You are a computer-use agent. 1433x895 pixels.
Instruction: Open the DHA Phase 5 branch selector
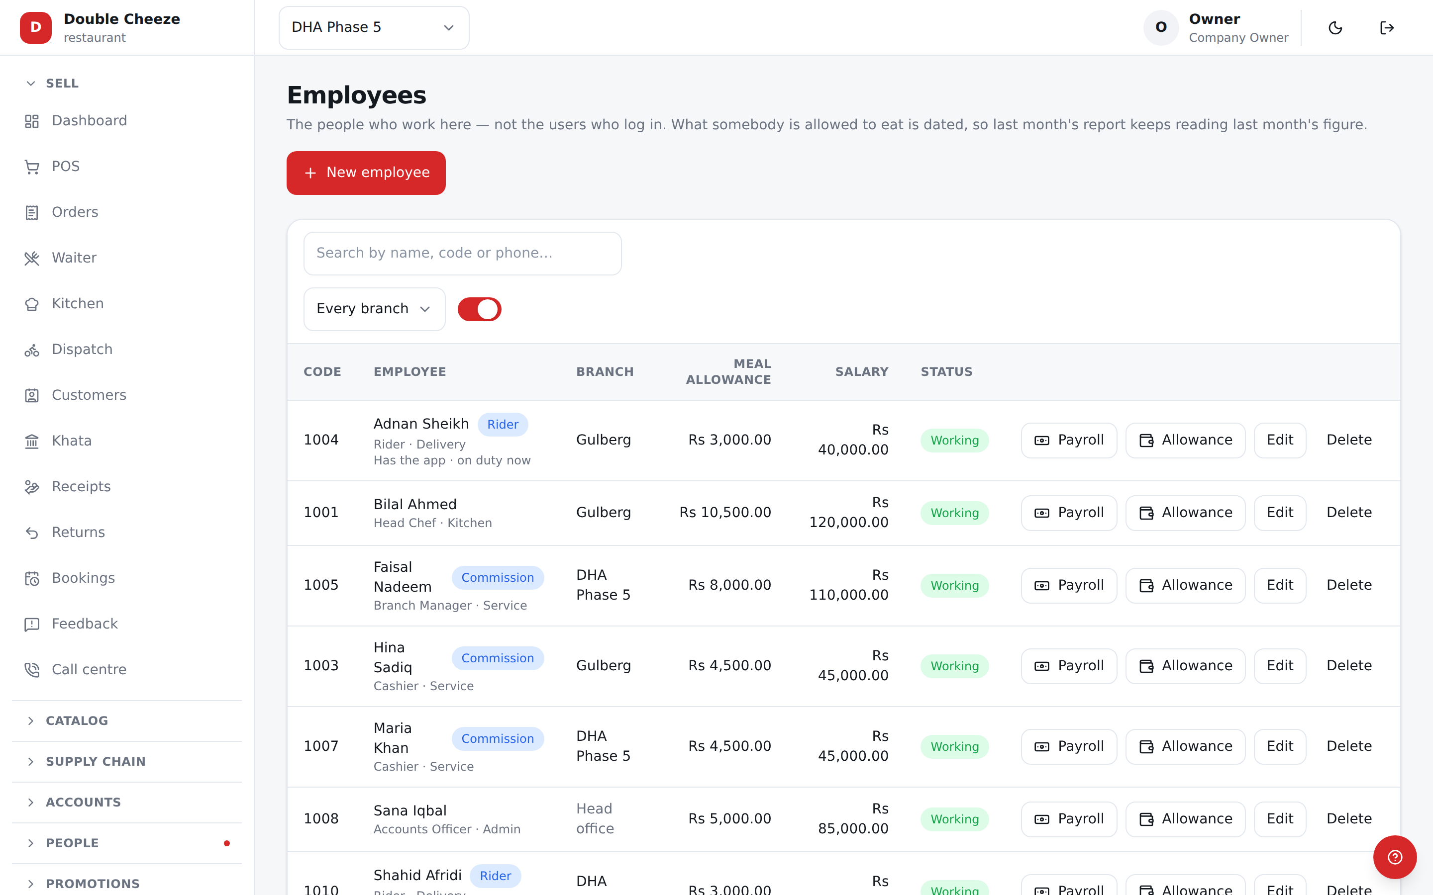pos(374,28)
